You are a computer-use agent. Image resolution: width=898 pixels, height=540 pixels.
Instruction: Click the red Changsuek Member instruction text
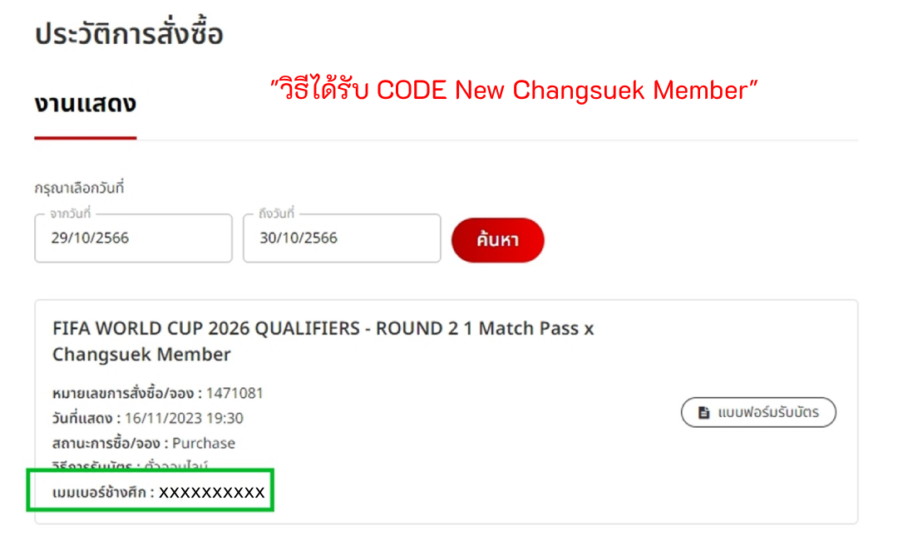511,89
